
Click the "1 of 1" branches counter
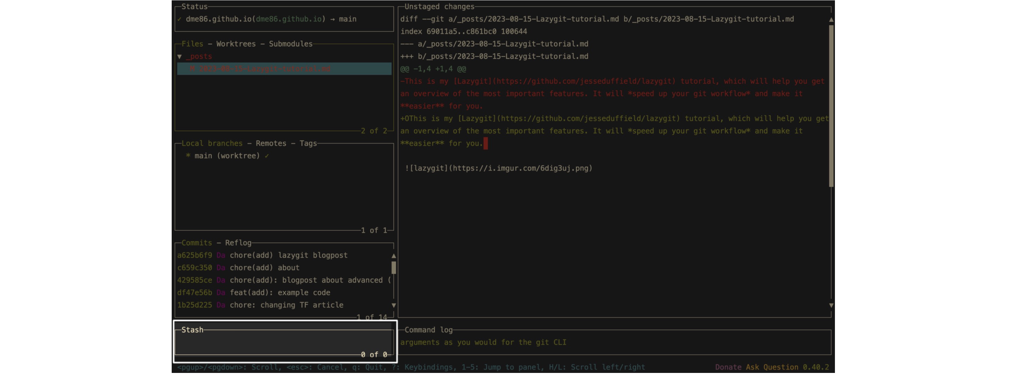click(x=374, y=230)
